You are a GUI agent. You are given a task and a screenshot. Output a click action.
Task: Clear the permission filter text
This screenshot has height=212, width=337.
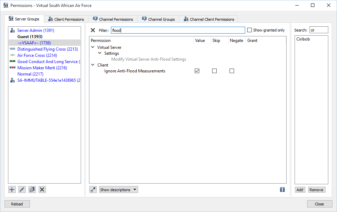click(93, 30)
